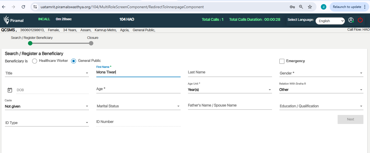
Task: Open the password key icon
Action: pyautogui.click(x=292, y=7)
